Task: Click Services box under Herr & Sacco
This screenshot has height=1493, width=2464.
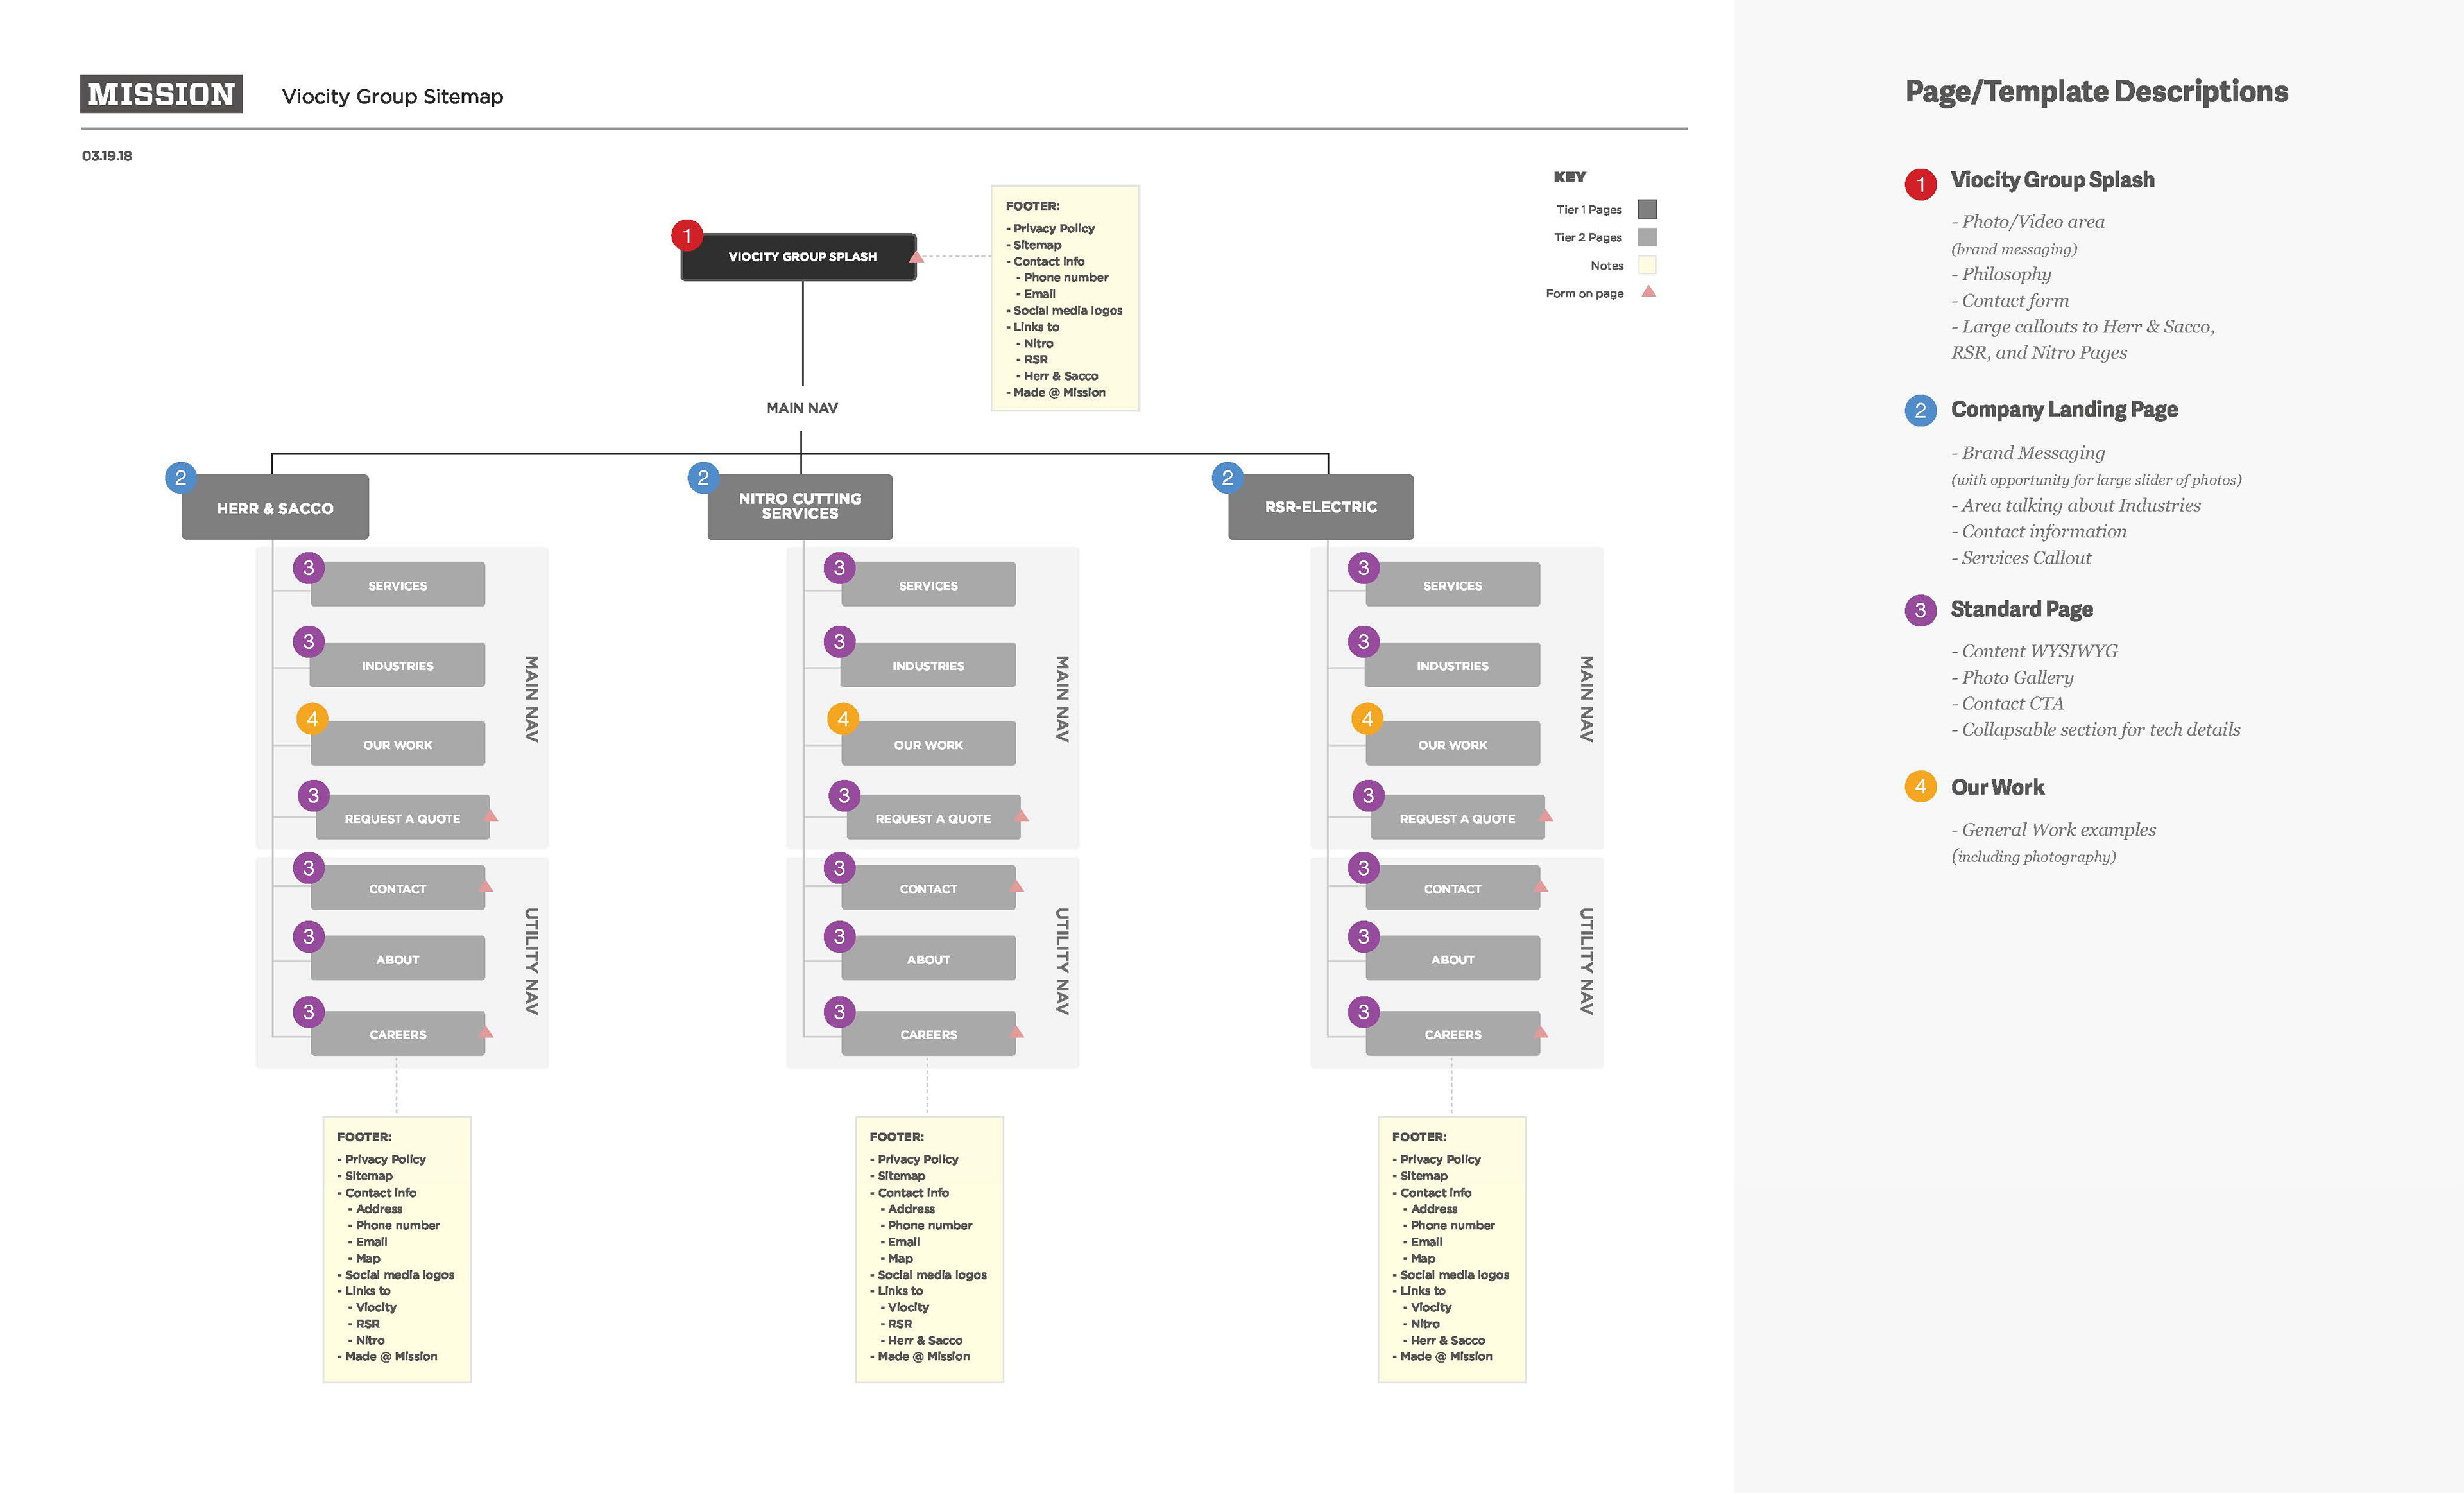Action: [398, 584]
